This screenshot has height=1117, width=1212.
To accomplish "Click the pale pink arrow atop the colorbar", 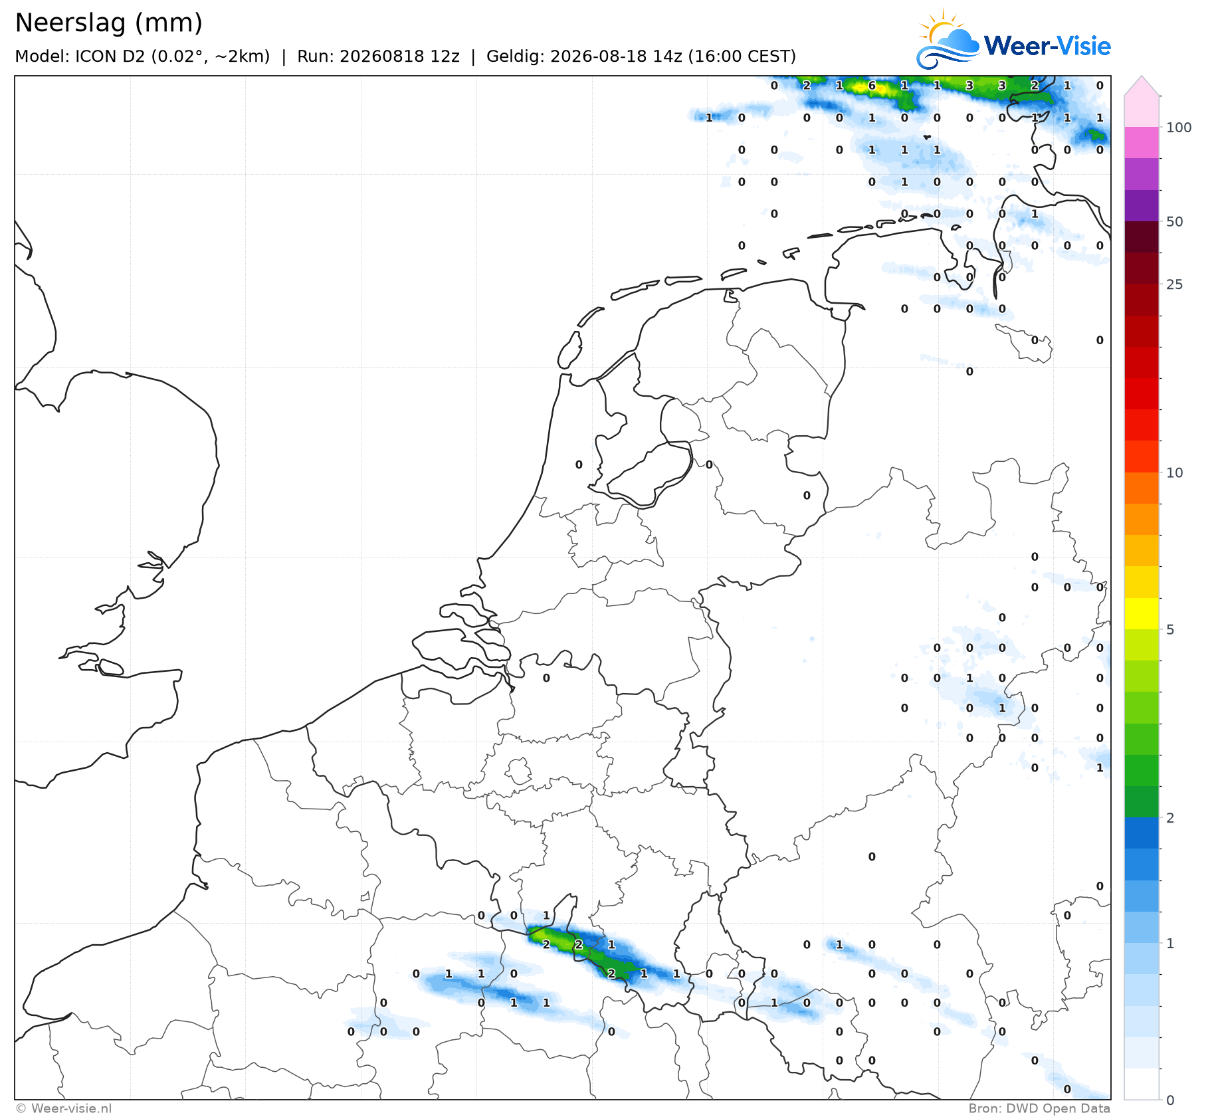I will coord(1142,86).
